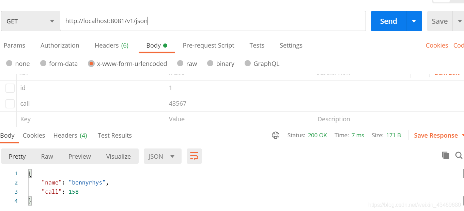Image resolution: width=464 pixels, height=211 pixels.
Task: Open the Tests tab
Action: coord(257,45)
